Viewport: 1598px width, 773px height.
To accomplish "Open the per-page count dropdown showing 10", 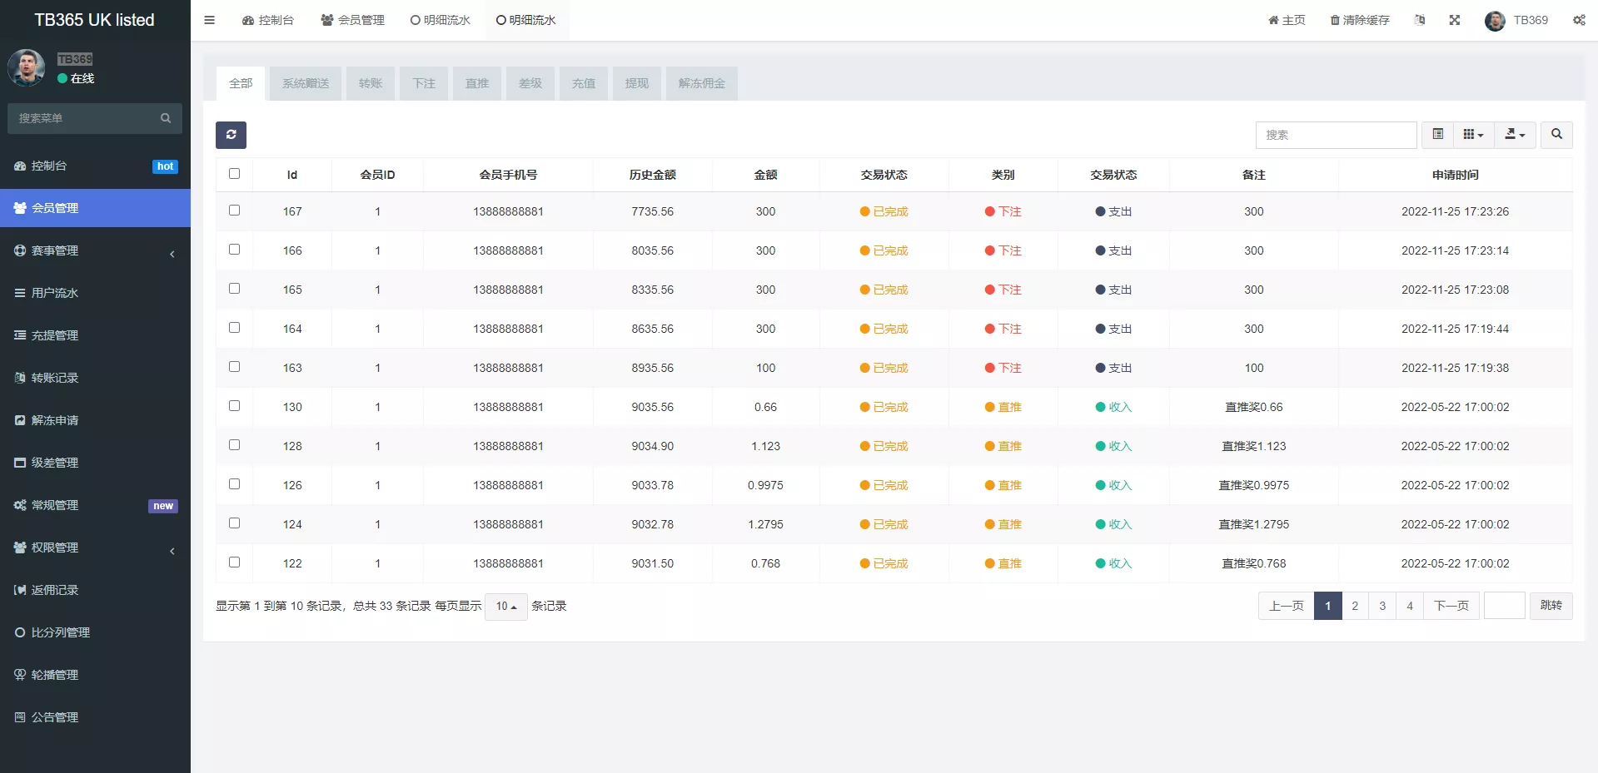I will point(505,606).
